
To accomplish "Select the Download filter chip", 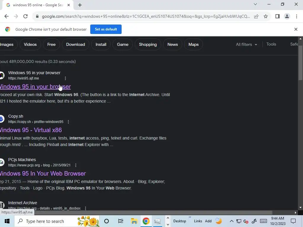I will pyautogui.click(x=75, y=44).
